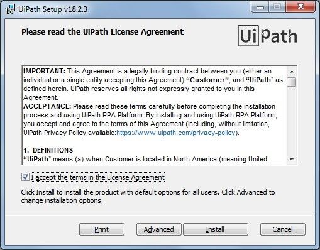Click the license text scroll down arrow
This screenshot has height=250, width=320.
[x=292, y=160]
